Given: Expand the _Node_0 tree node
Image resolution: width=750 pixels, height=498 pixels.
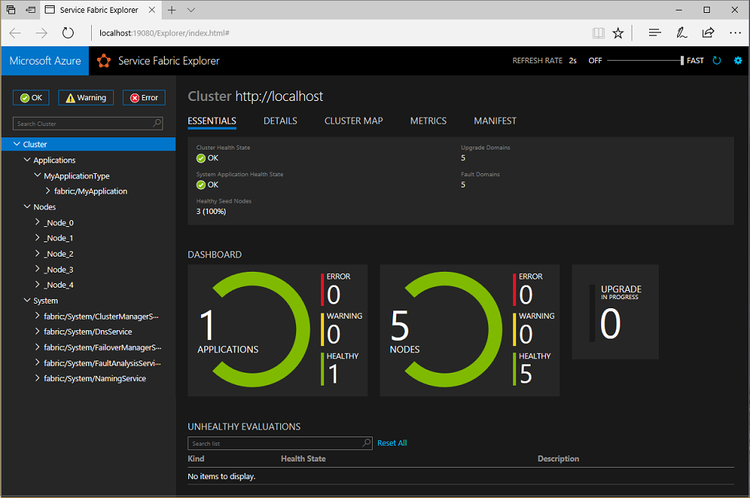Looking at the screenshot, I should (36, 222).
